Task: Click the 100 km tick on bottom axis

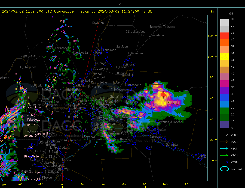Action: [x=165, y=184]
